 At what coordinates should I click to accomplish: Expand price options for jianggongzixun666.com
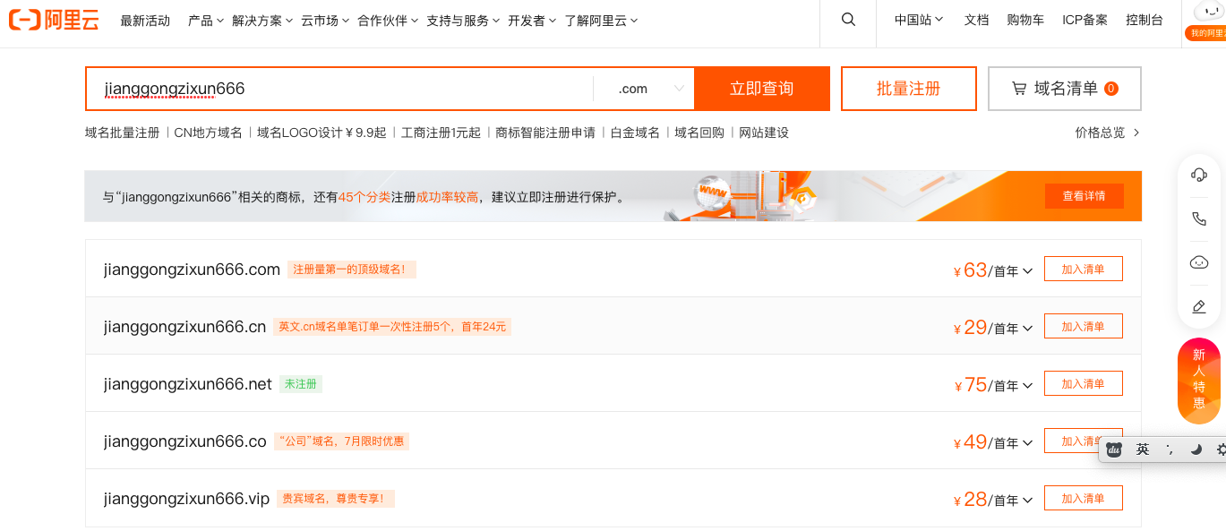[1027, 270]
